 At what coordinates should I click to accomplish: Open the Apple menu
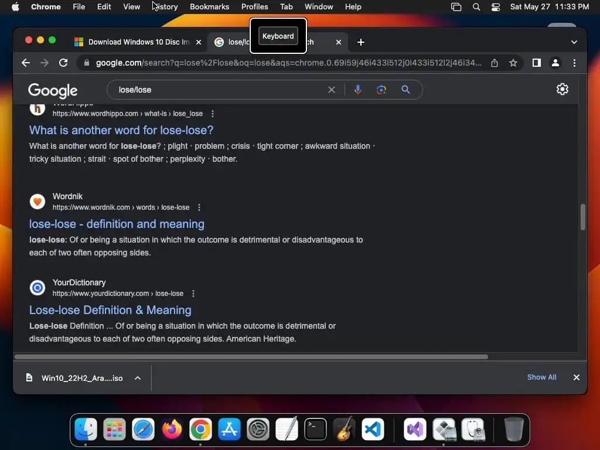click(15, 6)
